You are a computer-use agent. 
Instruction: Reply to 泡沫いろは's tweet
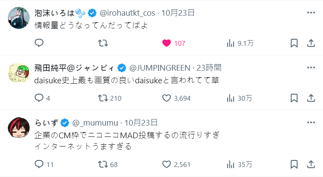click(39, 43)
